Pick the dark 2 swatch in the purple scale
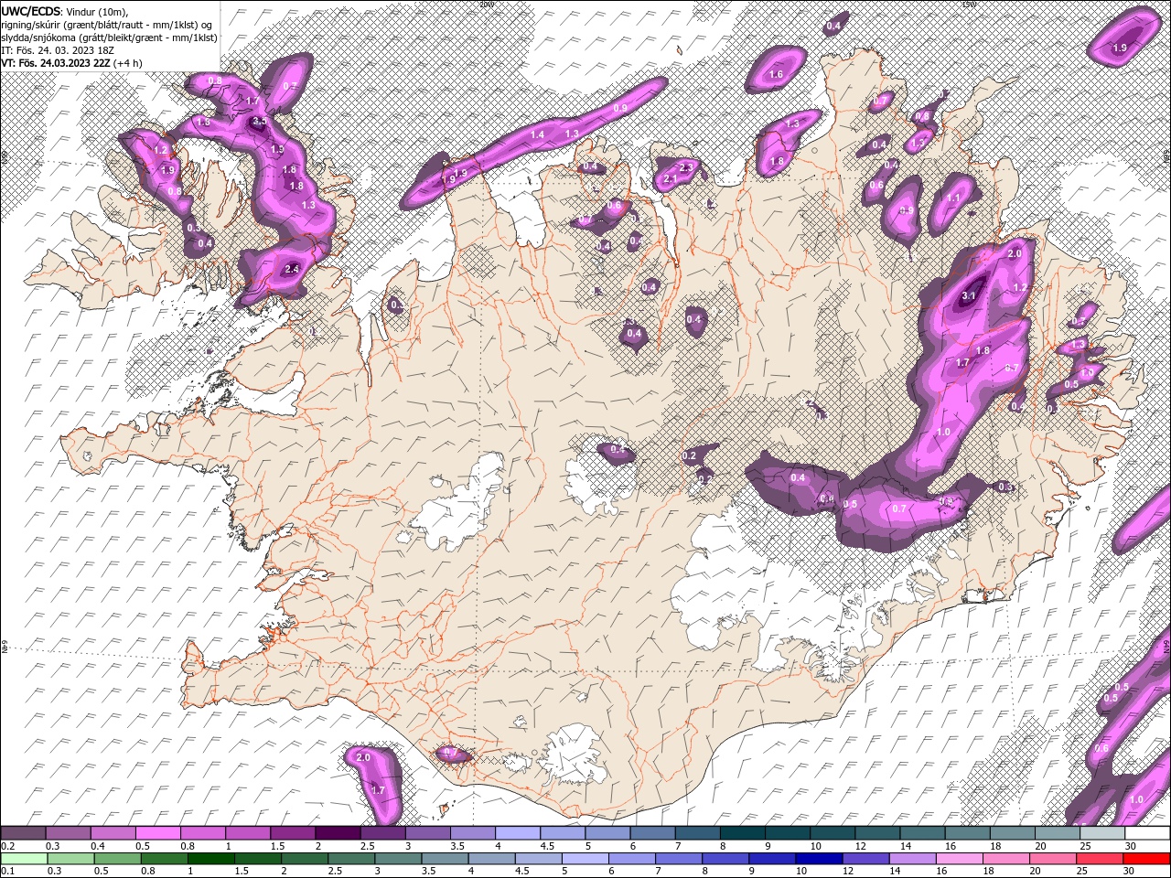 point(338,833)
